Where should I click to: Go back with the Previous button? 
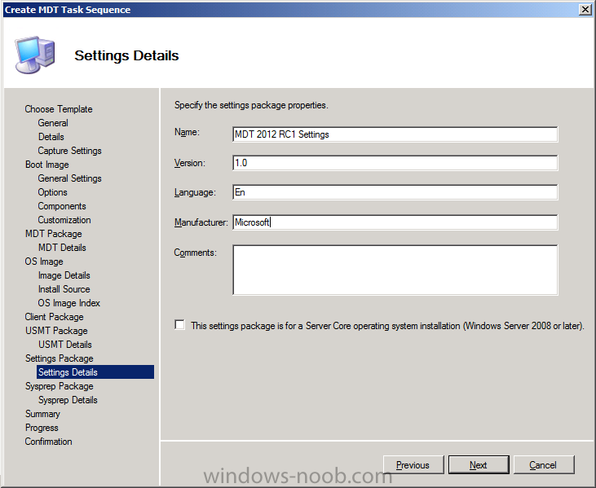413,465
